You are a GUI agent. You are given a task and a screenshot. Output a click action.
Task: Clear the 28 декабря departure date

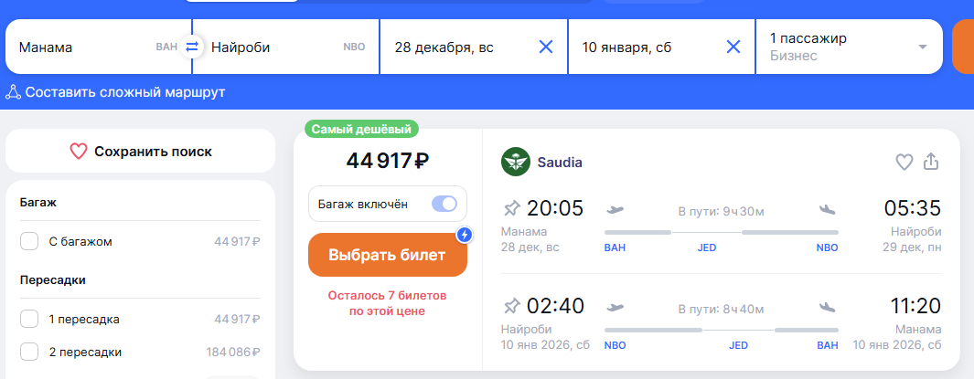pyautogui.click(x=546, y=47)
